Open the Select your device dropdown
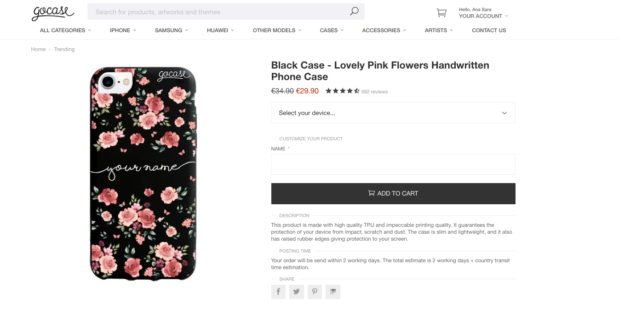 pyautogui.click(x=393, y=113)
